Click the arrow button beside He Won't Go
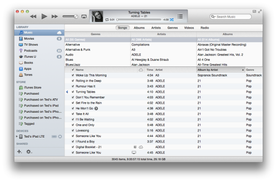 96,108
